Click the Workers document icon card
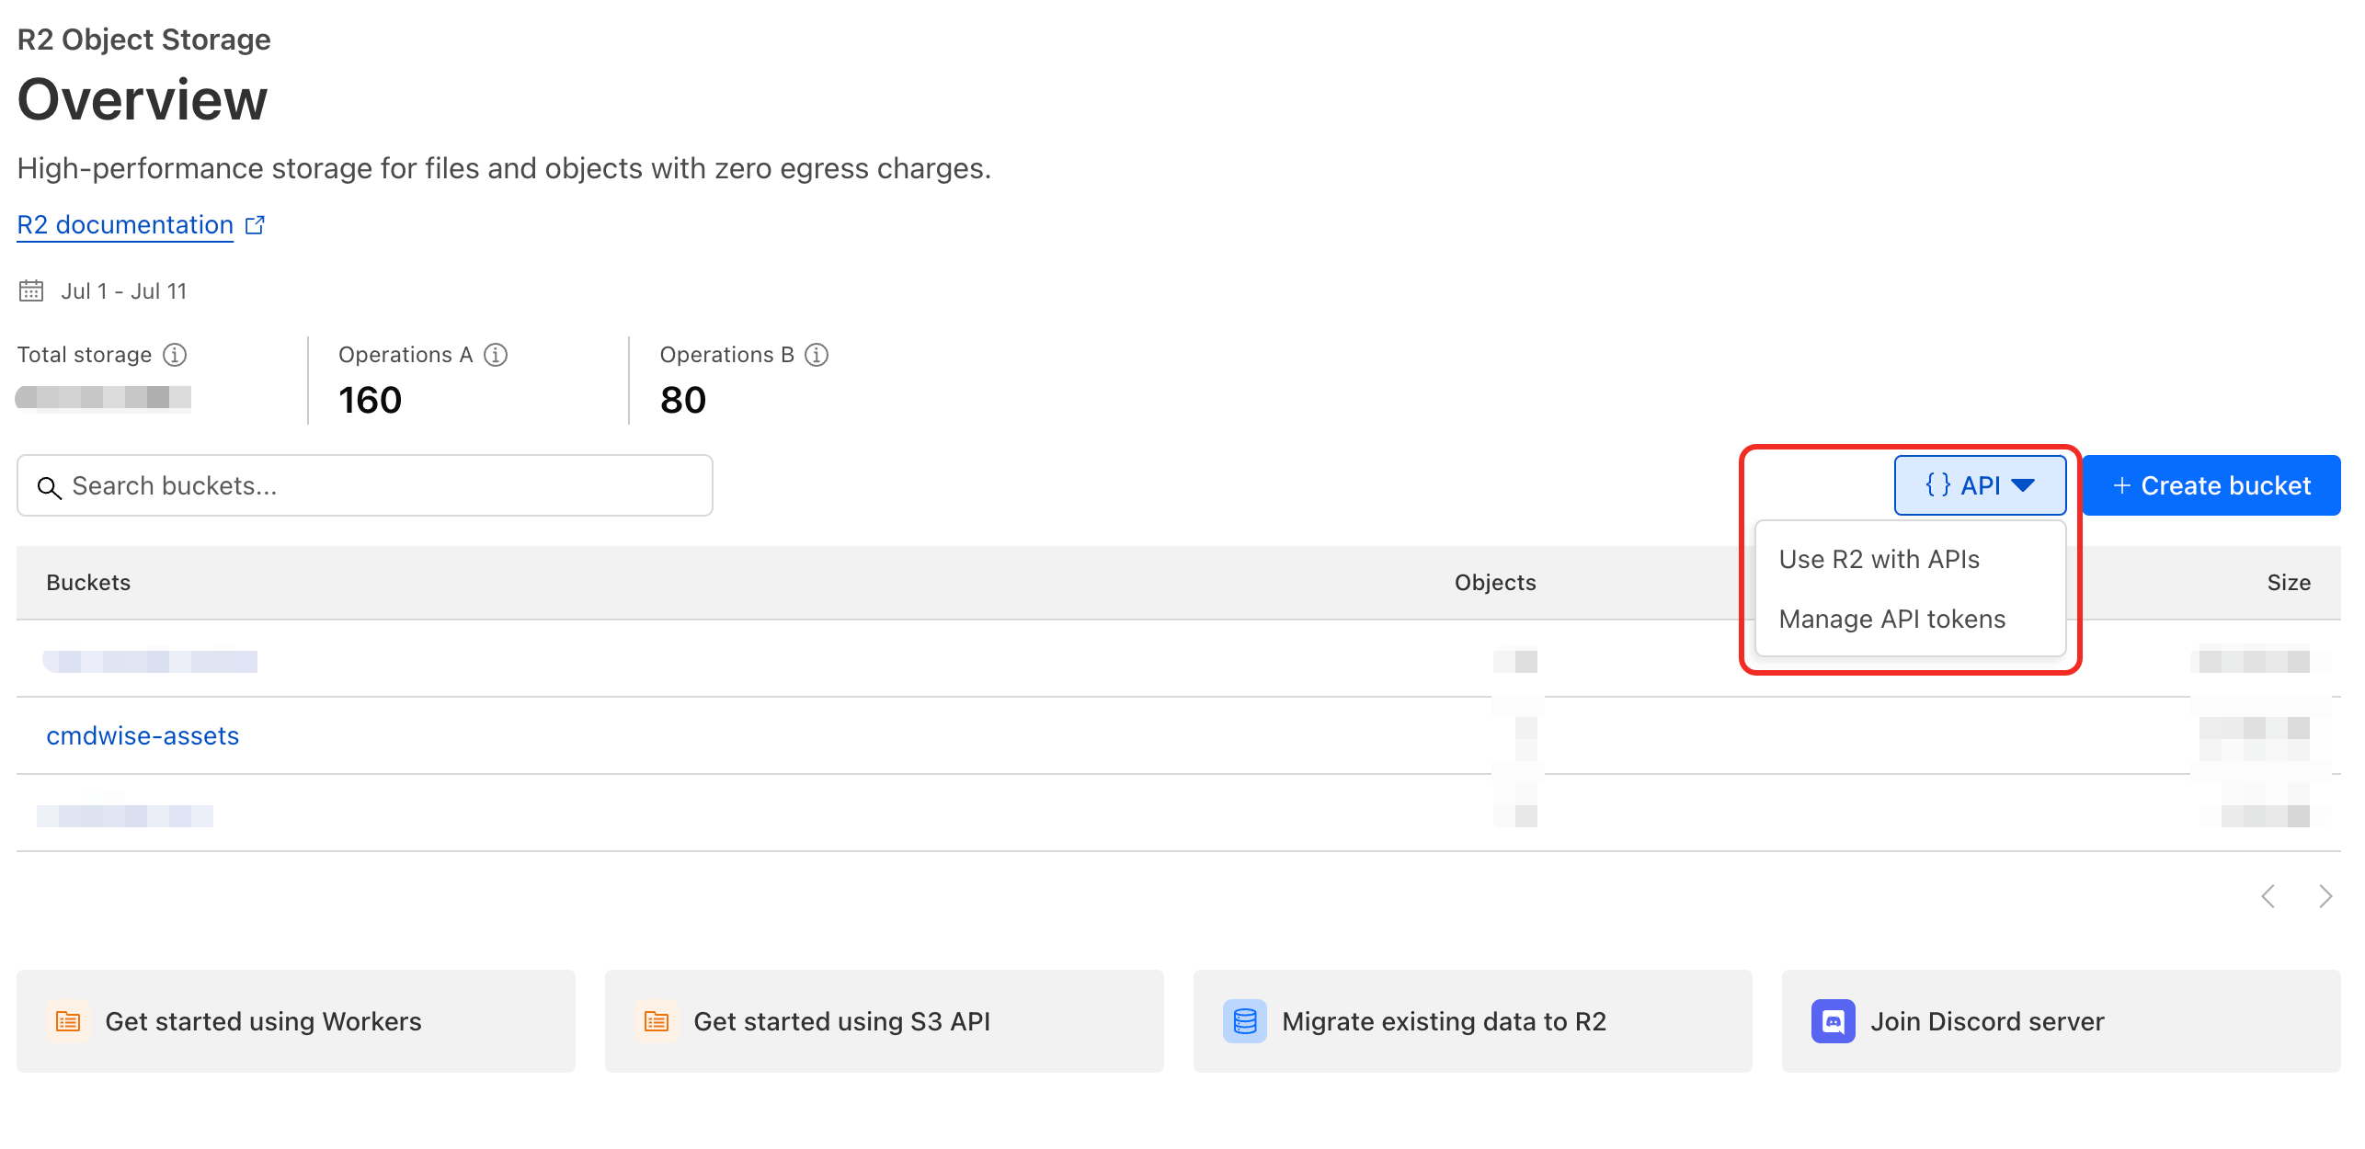The height and width of the screenshot is (1149, 2365). point(68,1021)
